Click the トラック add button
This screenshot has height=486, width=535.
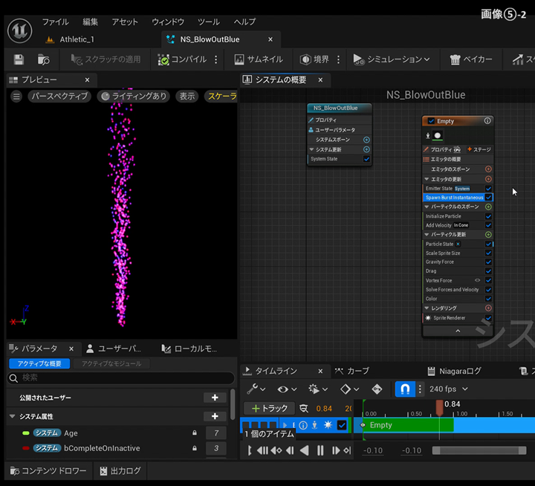269,408
